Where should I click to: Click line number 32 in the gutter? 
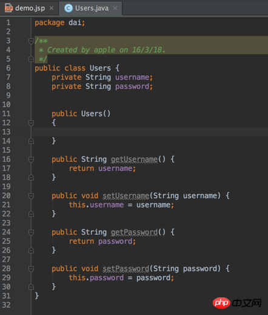click(6, 305)
